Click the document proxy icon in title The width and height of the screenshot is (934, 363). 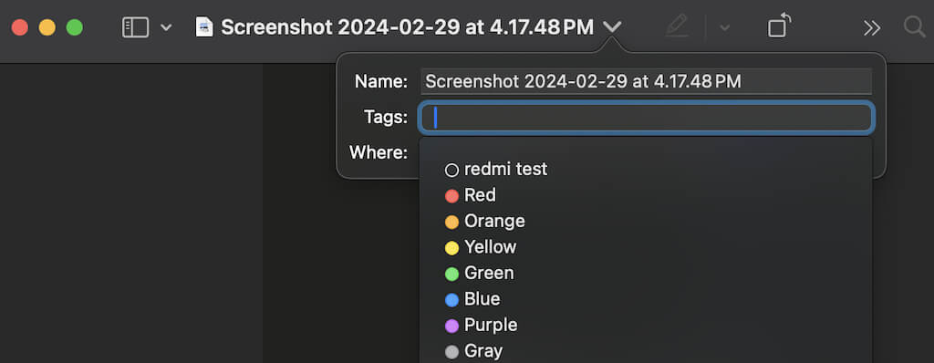tap(204, 27)
